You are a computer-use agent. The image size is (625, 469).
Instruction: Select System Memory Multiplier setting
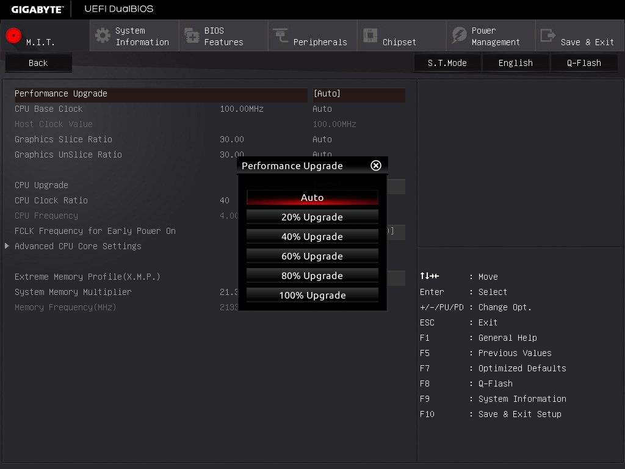73,292
